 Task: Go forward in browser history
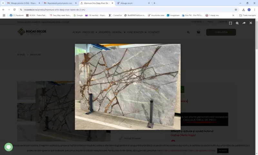[x=9, y=10]
